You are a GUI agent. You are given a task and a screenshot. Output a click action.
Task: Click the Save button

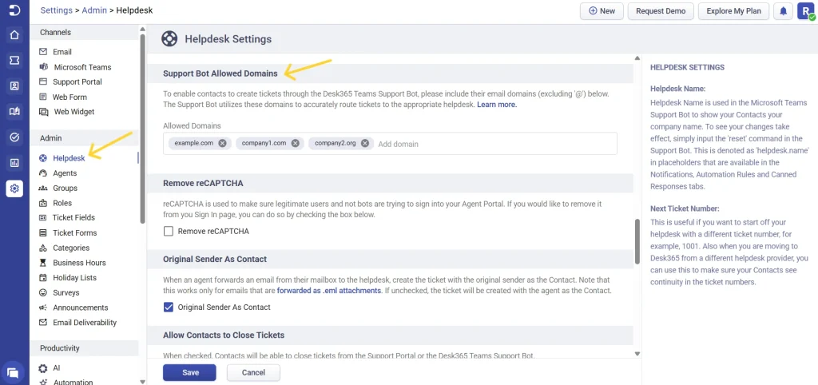tap(189, 372)
